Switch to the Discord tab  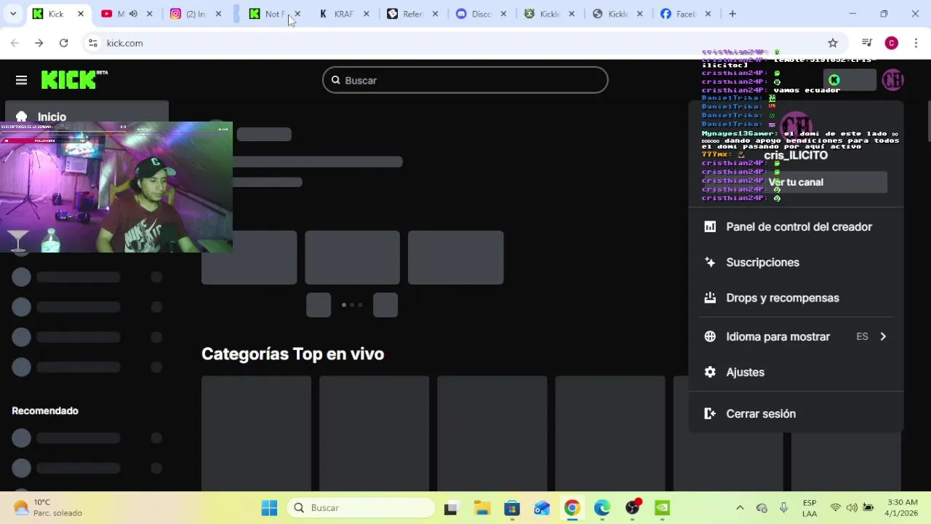[x=481, y=14]
